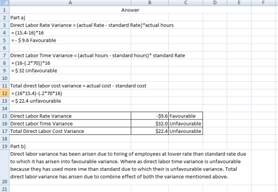This screenshot has width=278, height=192.
Task: Select row 6 header
Action: [x=4, y=48]
